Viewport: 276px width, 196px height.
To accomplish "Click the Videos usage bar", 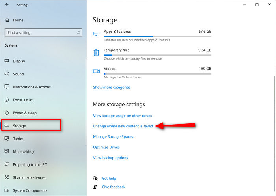I will [158, 74].
